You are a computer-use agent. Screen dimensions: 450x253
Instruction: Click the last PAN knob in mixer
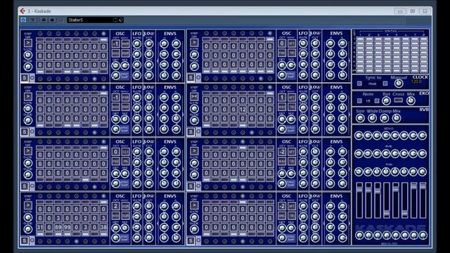pos(423,171)
